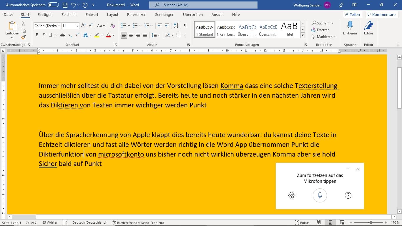402x226 pixels.
Task: Open the Editor tool
Action: [368, 26]
